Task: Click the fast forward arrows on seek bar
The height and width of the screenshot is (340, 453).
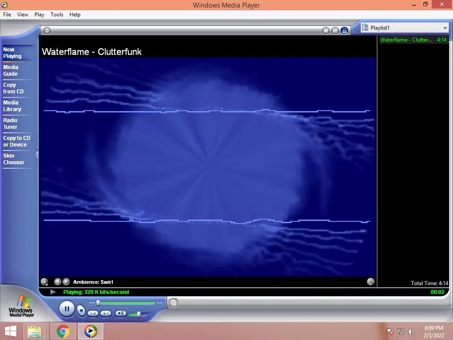Action: point(160,303)
